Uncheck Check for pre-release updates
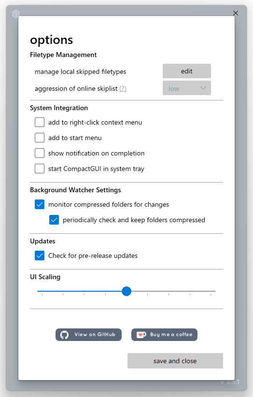This screenshot has width=253, height=397. (40, 255)
